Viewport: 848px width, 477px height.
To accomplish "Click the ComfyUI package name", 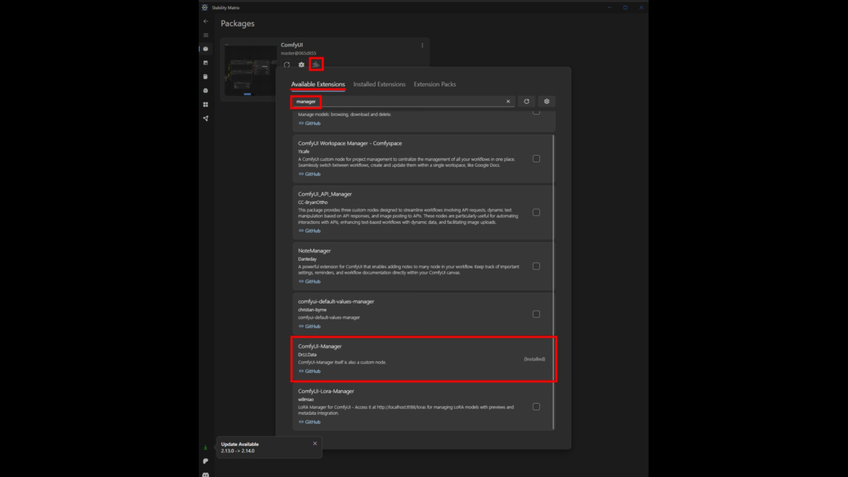I will click(291, 45).
